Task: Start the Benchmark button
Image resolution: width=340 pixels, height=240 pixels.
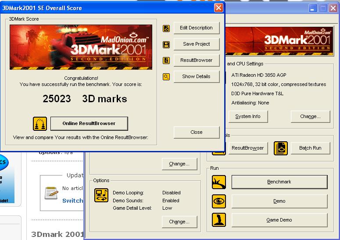Action: 279,182
